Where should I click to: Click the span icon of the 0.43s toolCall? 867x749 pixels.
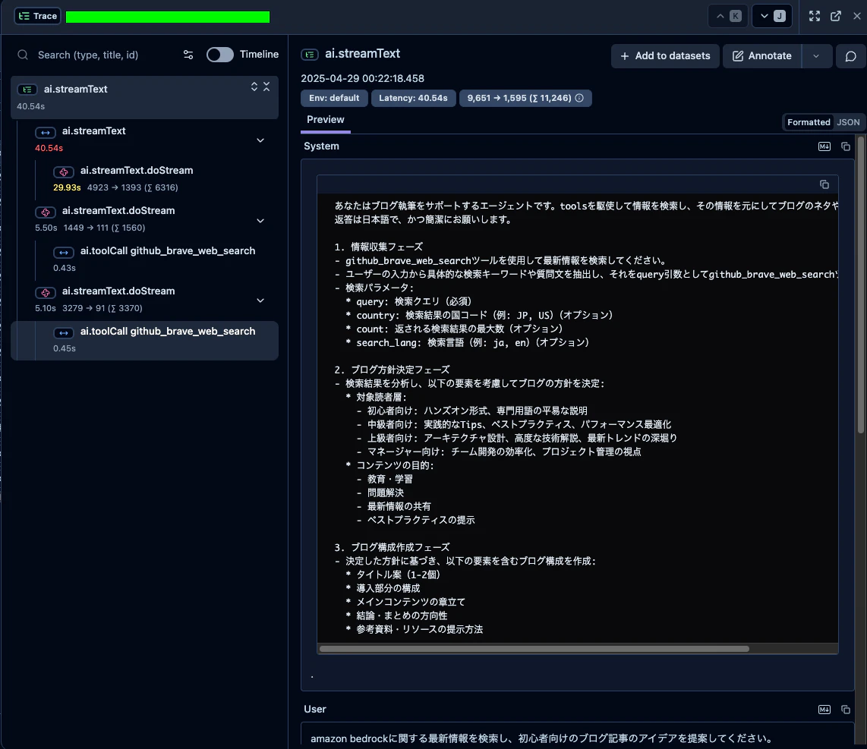(64, 252)
